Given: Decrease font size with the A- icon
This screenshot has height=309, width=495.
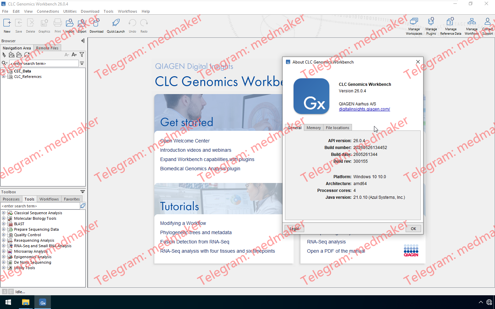Looking at the screenshot, I should pos(67,55).
